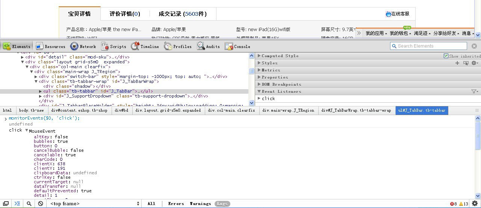Viewport: 481px width, 208px height.
Task: Open the 淘足迹 menu
Action: (x=422, y=33)
